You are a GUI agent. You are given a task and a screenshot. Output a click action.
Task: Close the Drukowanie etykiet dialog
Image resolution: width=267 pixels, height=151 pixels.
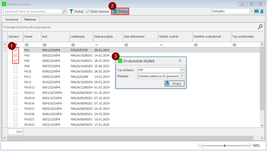[180, 61]
